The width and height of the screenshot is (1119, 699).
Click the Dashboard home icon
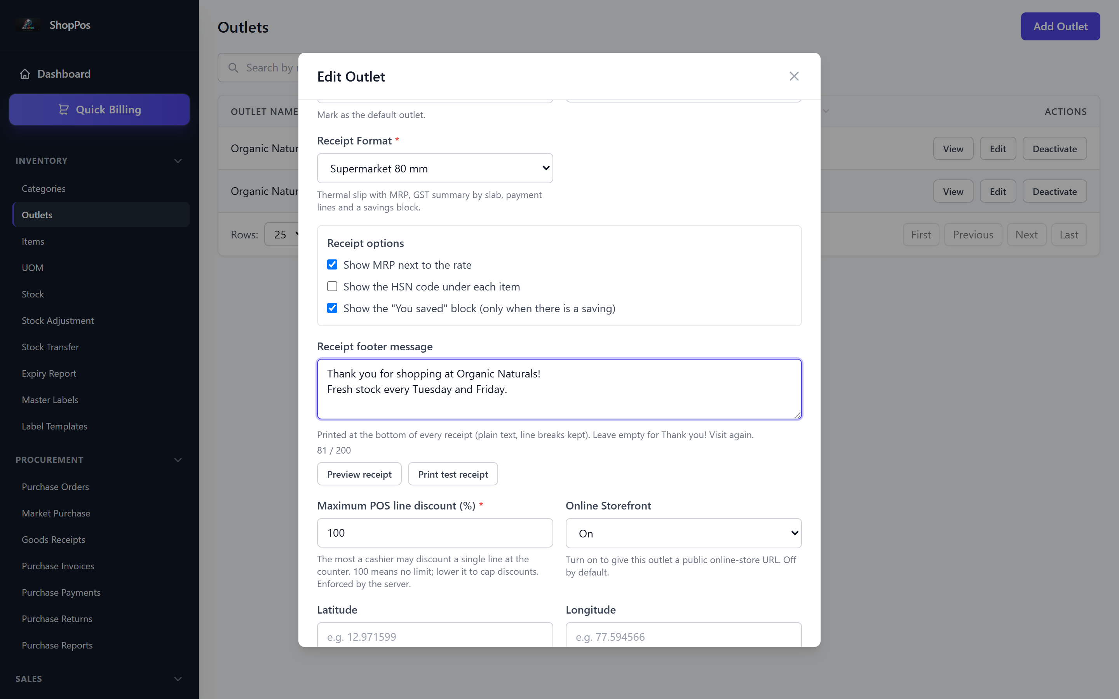click(25, 74)
